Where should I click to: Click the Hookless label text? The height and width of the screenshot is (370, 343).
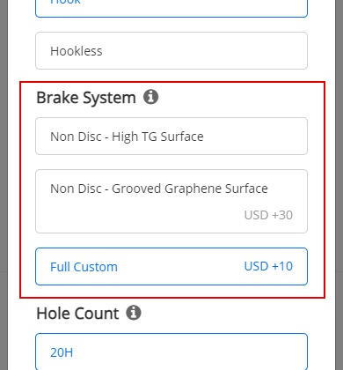point(77,51)
